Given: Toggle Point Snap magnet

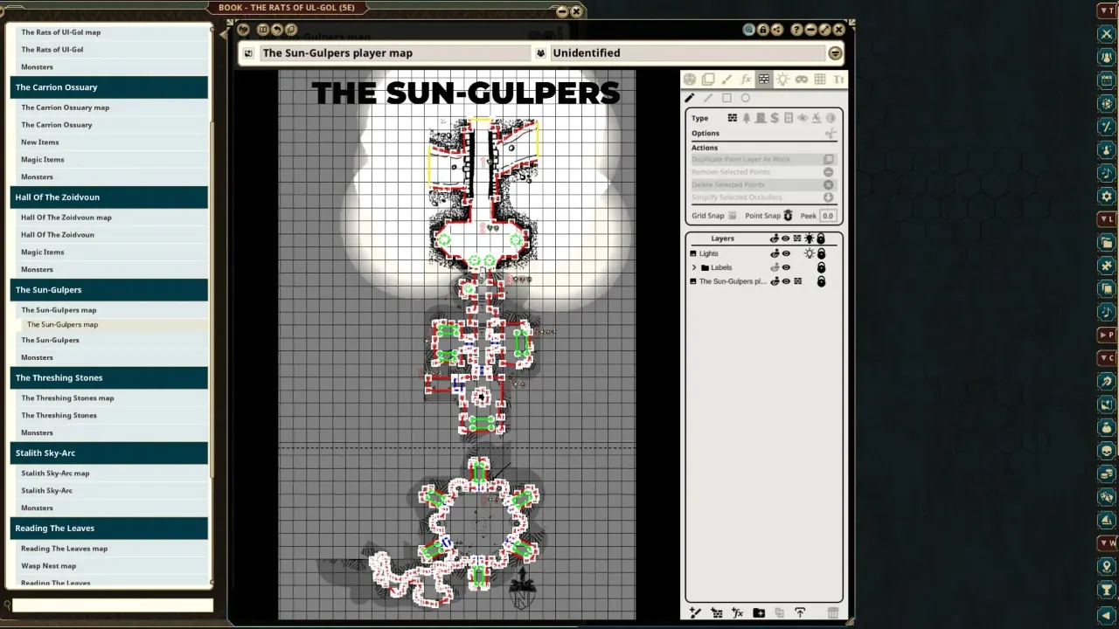Looking at the screenshot, I should coord(788,216).
